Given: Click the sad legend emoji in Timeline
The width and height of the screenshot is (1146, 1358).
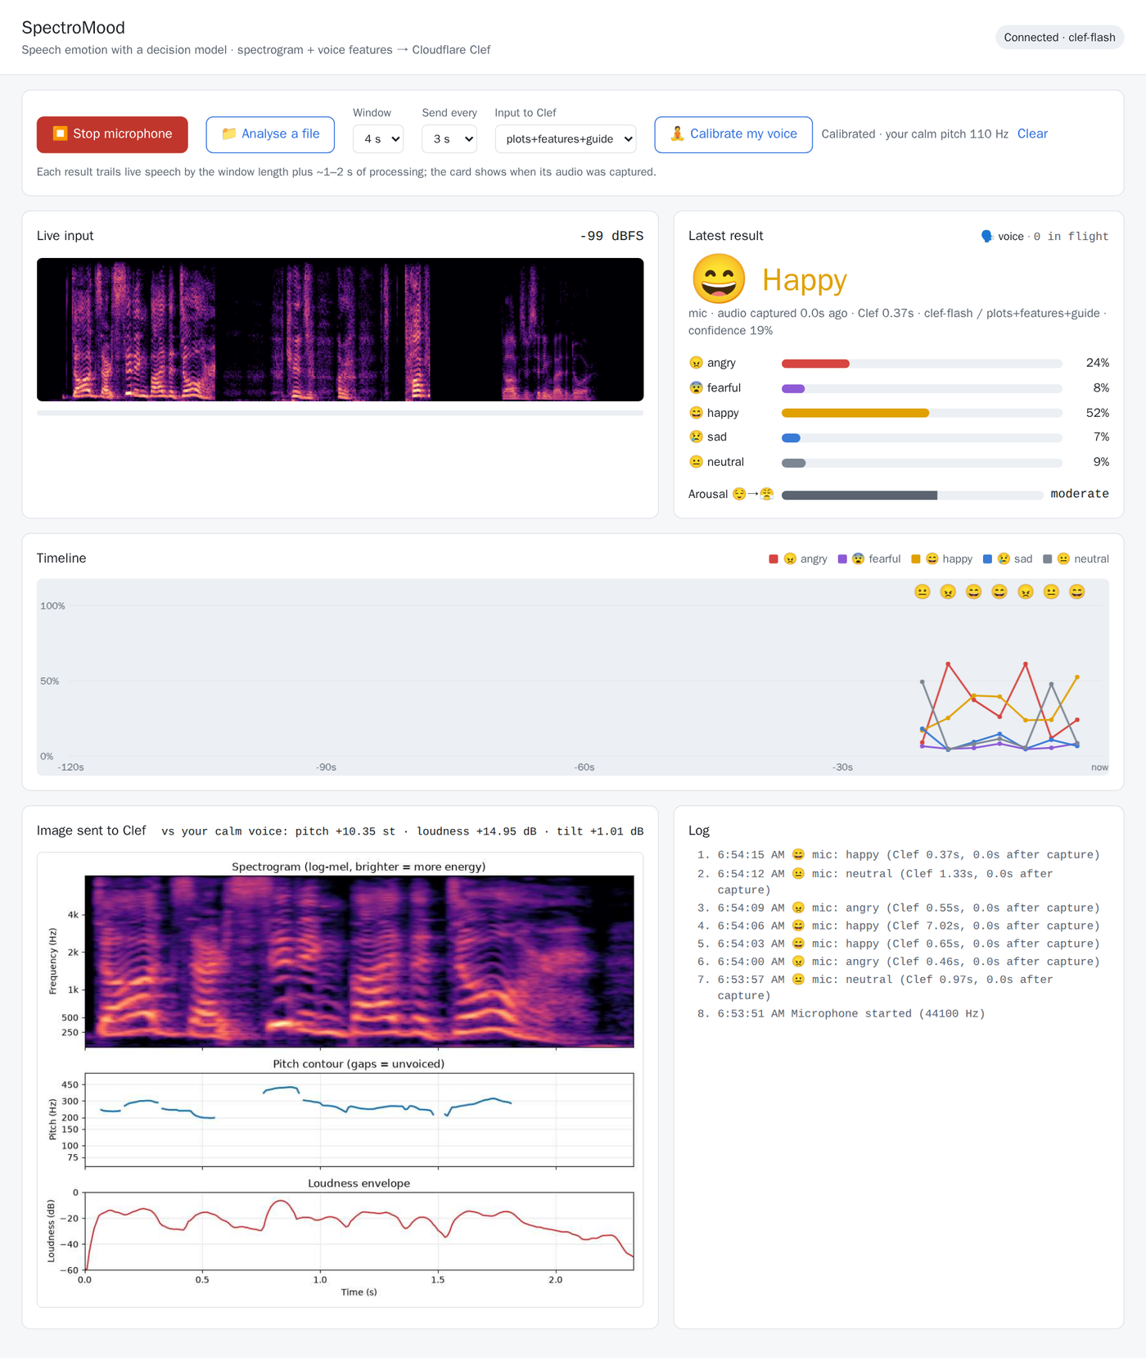Looking at the screenshot, I should tap(1004, 559).
